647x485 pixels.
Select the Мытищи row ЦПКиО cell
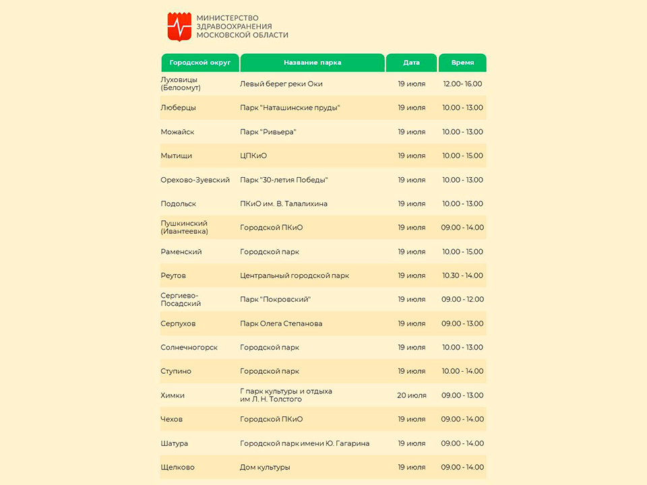[x=253, y=156]
